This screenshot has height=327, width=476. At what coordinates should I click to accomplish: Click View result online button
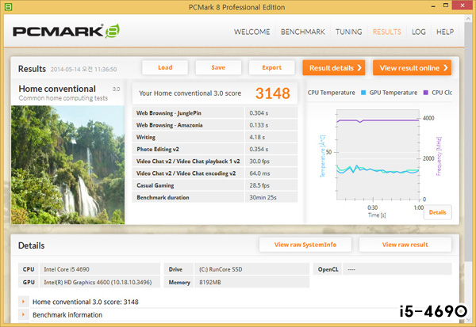[412, 68]
